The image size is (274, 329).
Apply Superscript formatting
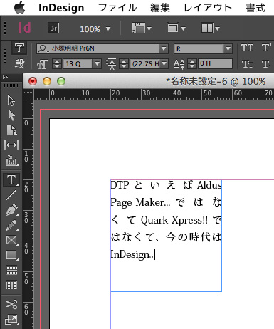click(267, 48)
